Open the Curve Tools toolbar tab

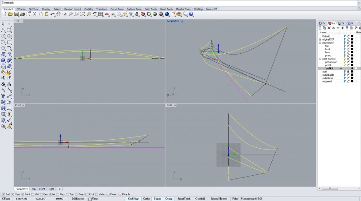116,9
